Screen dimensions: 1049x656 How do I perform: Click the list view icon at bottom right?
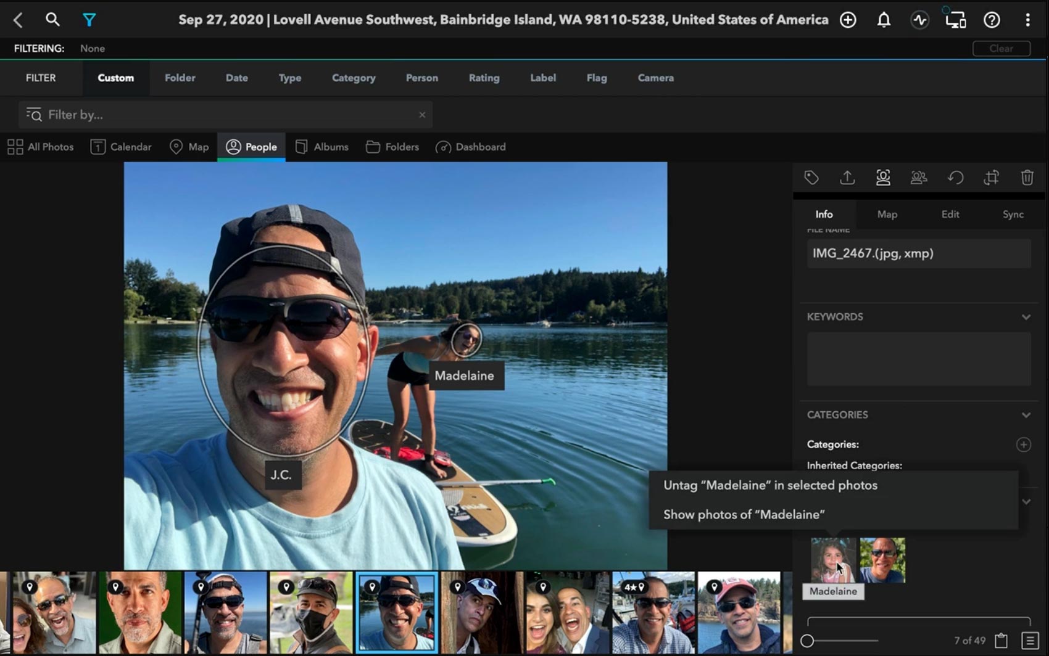coord(1030,641)
